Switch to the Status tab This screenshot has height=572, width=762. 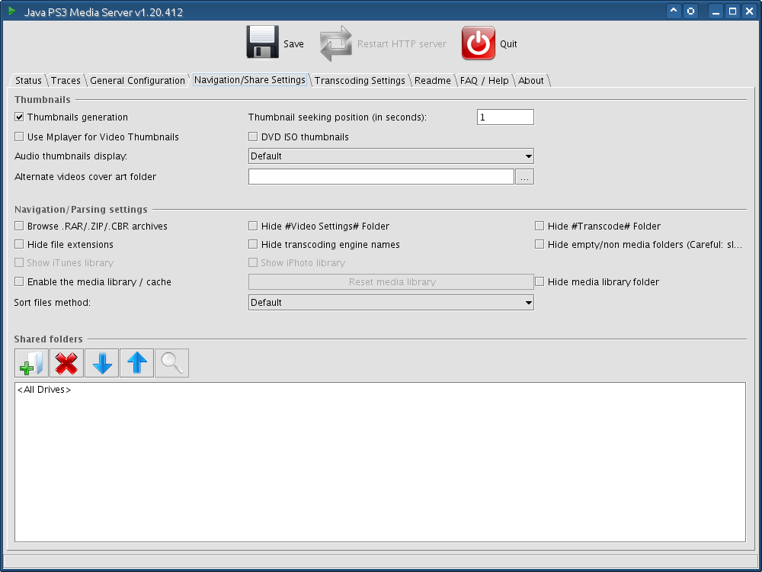(x=28, y=81)
